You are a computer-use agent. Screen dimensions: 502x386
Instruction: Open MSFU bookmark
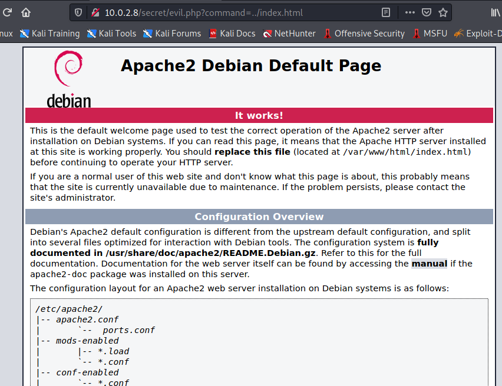coord(430,34)
